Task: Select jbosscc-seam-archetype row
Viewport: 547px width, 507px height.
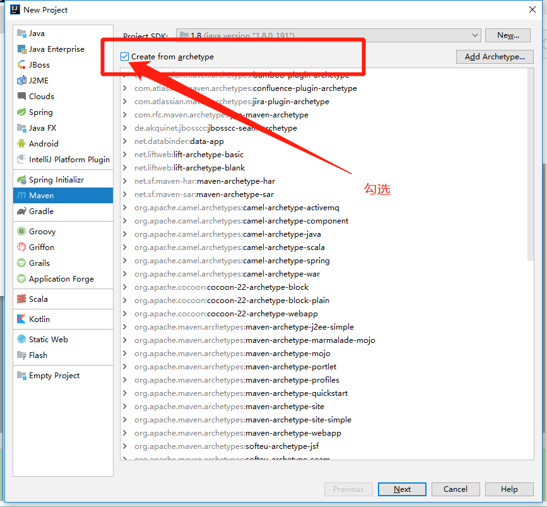Action: coord(327,128)
